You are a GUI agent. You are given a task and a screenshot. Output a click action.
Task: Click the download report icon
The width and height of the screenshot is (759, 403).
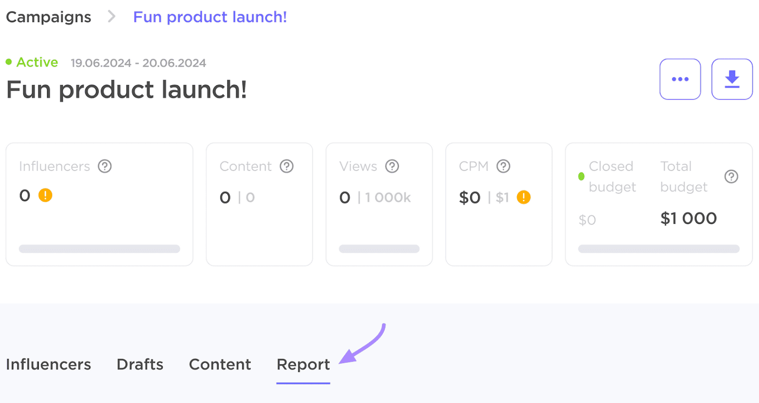[732, 79]
